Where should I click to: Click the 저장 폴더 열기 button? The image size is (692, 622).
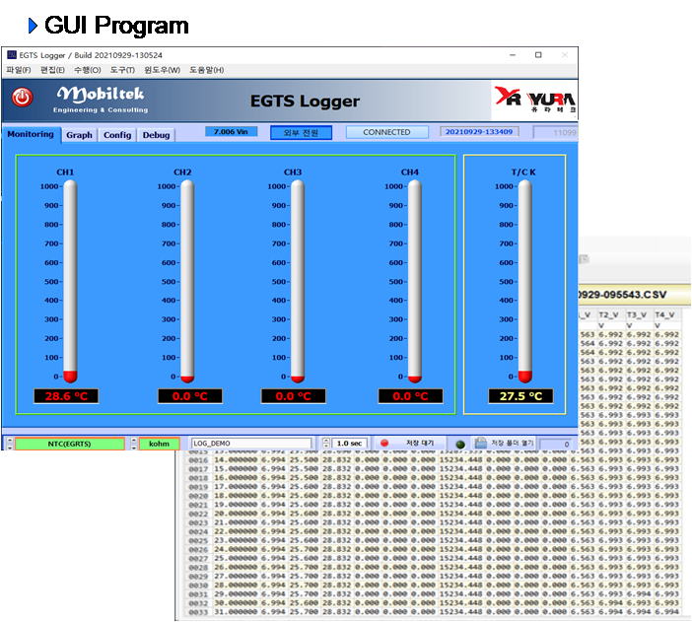pos(504,443)
